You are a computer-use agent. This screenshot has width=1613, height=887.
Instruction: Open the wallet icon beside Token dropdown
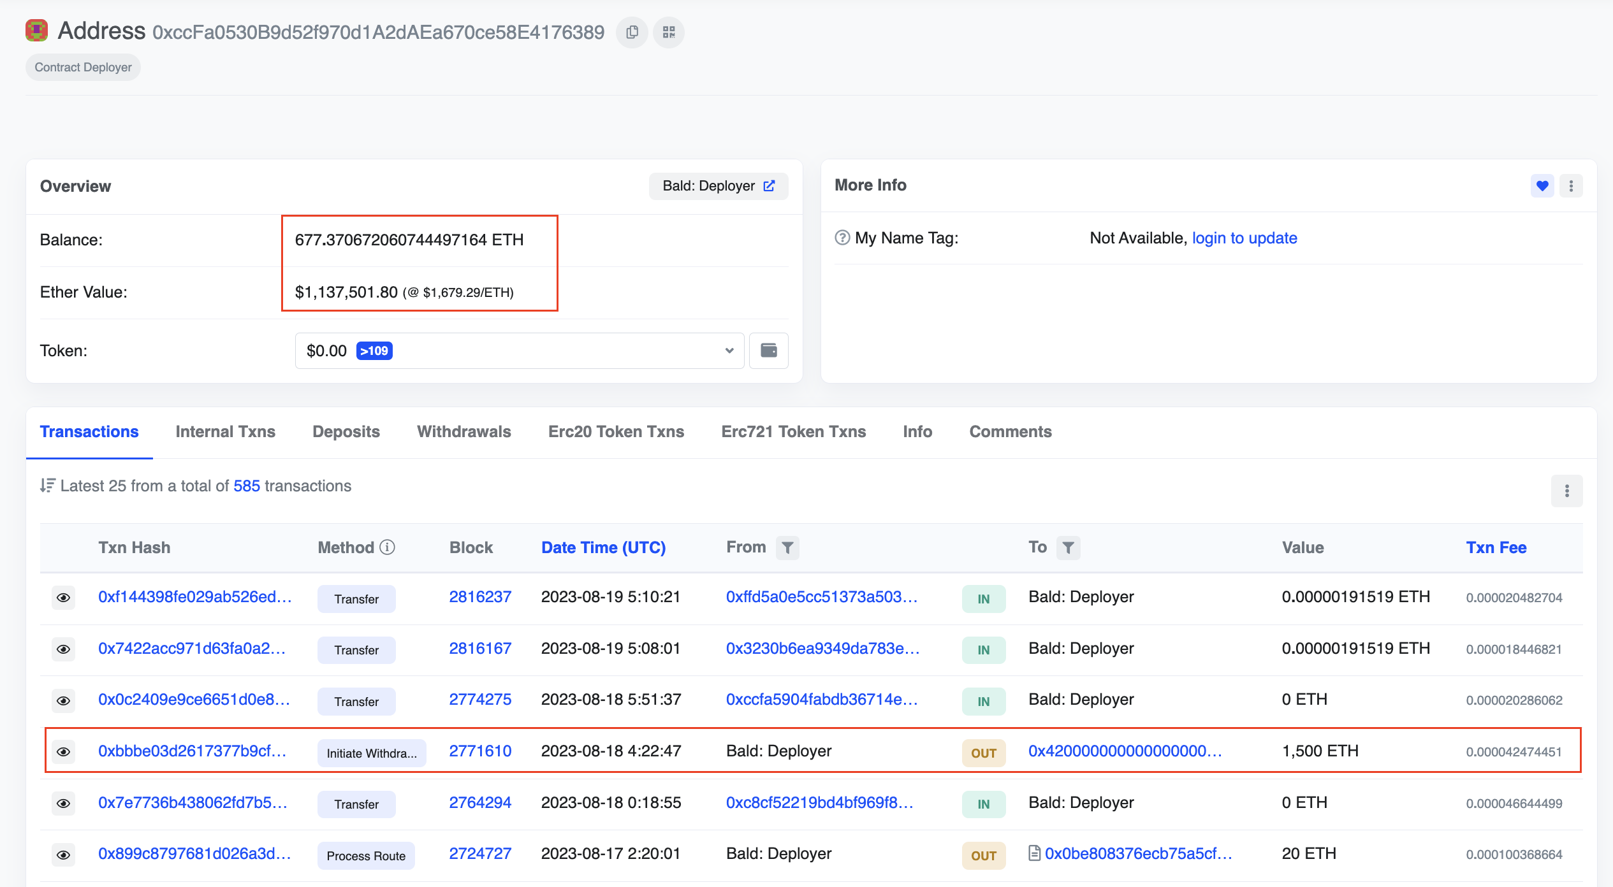coord(769,350)
